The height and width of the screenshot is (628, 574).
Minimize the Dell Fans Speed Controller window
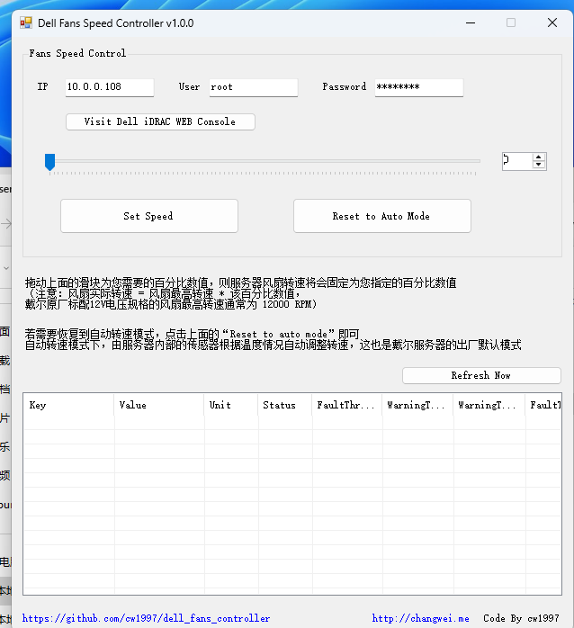[471, 22]
